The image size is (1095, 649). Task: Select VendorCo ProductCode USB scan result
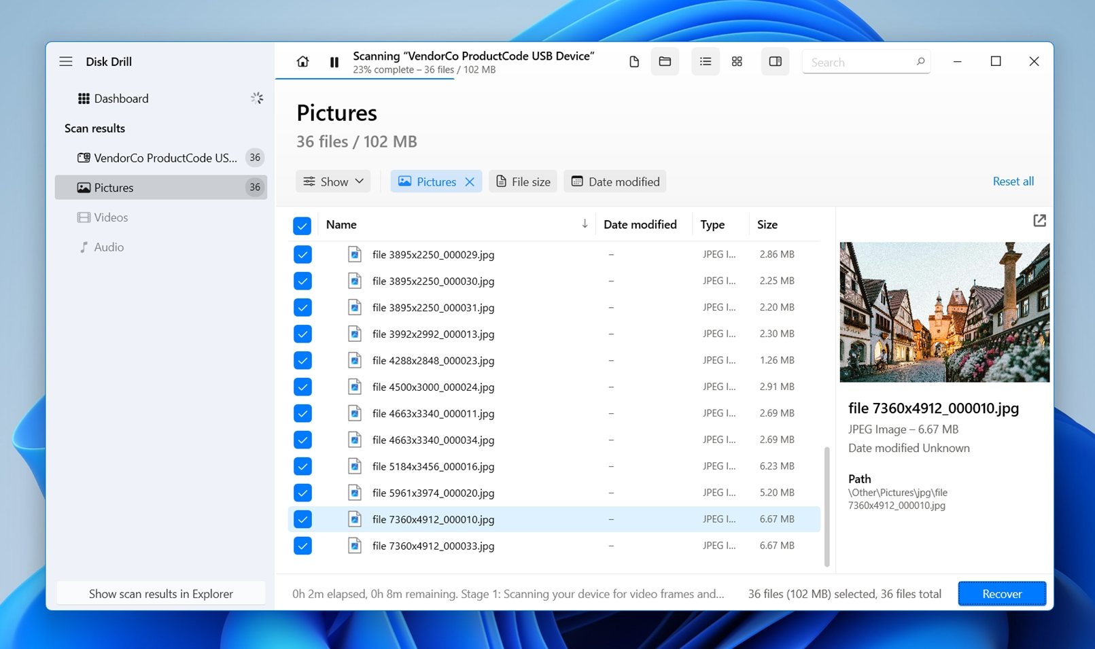coord(160,158)
